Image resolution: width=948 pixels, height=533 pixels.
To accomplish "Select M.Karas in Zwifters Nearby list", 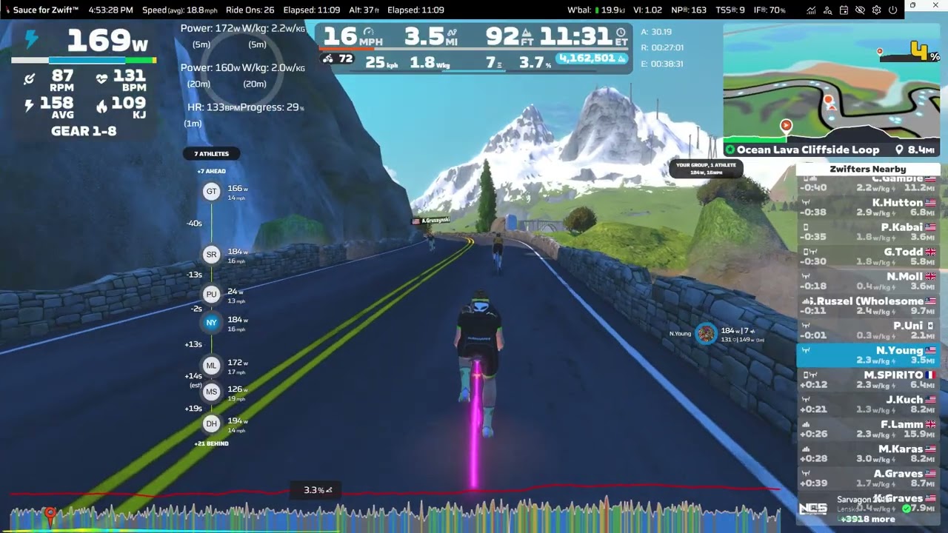I will pyautogui.click(x=868, y=454).
